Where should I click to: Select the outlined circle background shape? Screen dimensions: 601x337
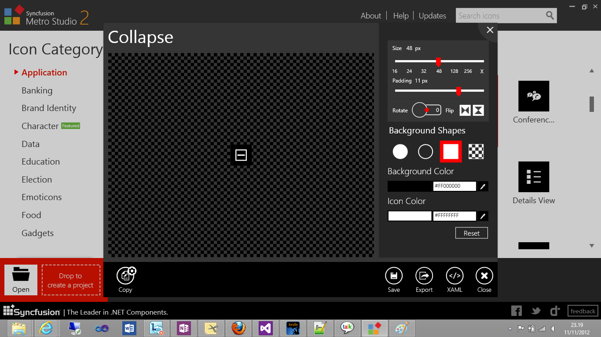click(x=425, y=152)
